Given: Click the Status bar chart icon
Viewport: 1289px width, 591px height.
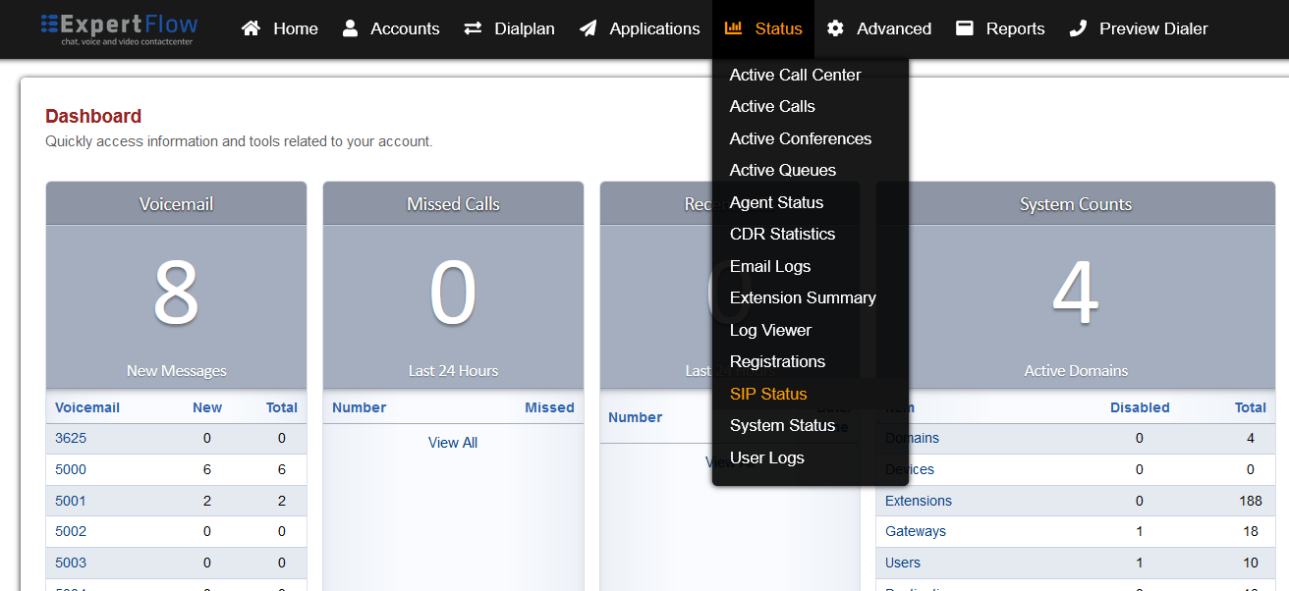Looking at the screenshot, I should 733,28.
